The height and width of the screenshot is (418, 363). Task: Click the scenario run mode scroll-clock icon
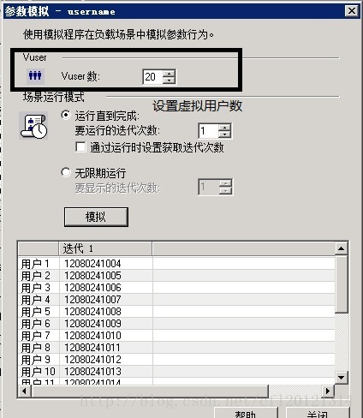[33, 126]
